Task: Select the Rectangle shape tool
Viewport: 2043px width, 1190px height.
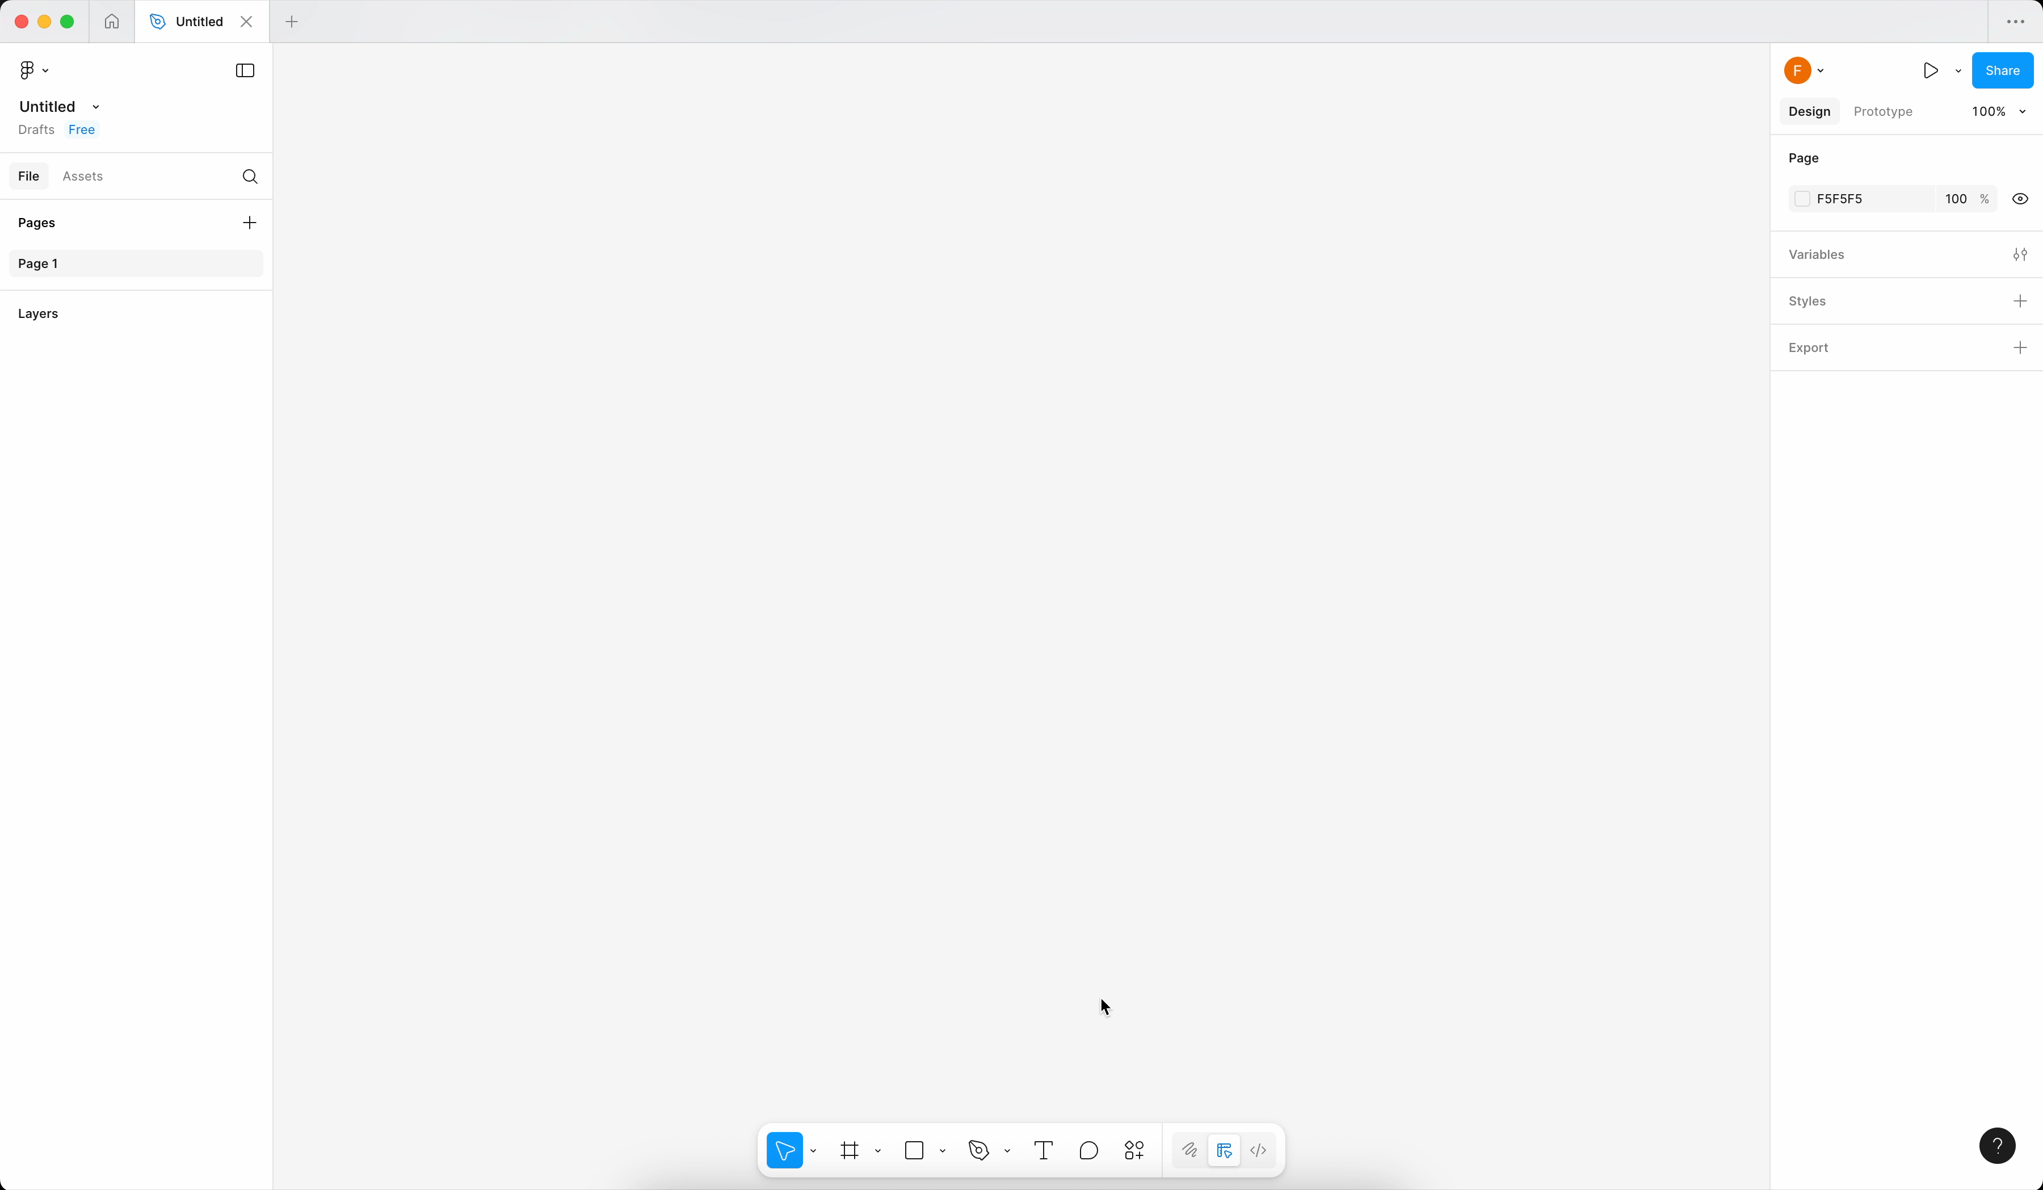Action: 914,1150
